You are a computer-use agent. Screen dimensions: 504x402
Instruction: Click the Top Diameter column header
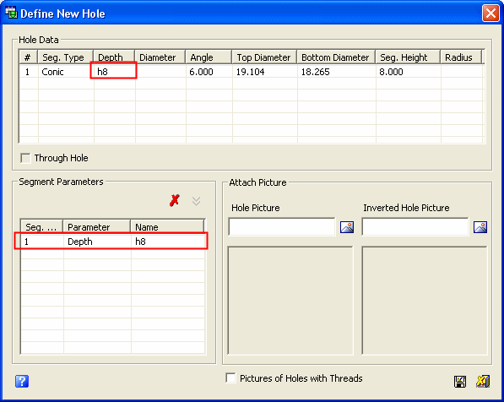pyautogui.click(x=264, y=57)
